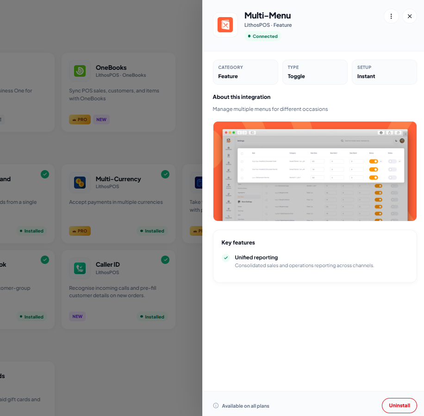
Task: Click the info icon beside Available on all plans
Action: click(216, 406)
